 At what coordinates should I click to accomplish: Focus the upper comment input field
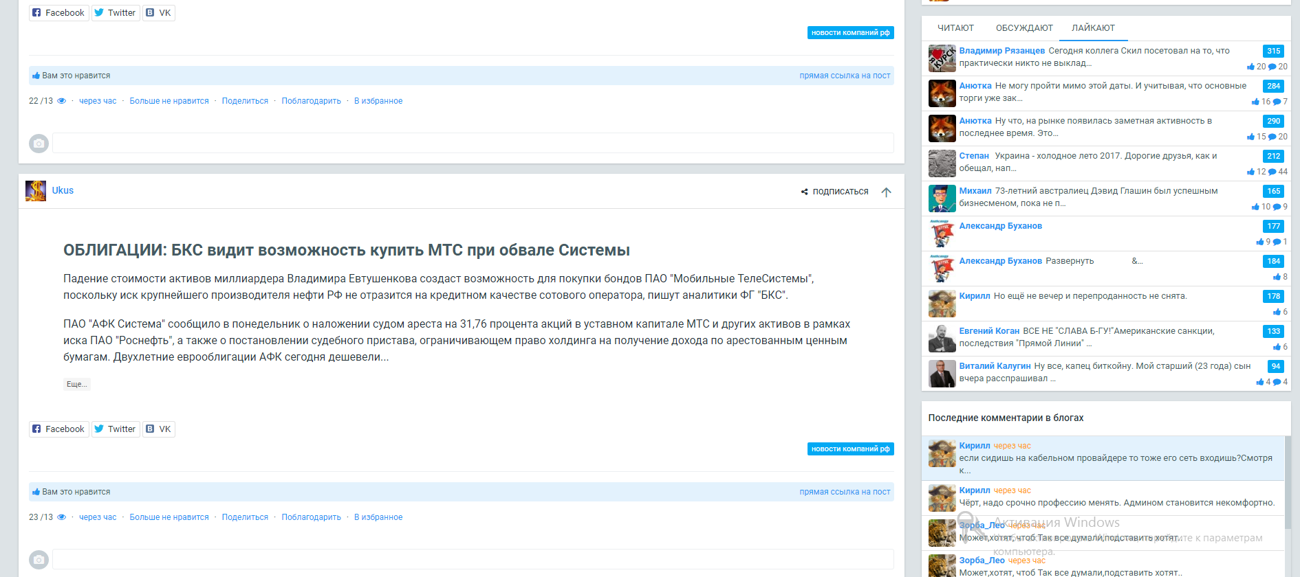(x=473, y=143)
